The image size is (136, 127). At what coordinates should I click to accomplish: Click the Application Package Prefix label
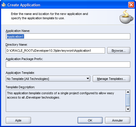click(x=24, y=59)
